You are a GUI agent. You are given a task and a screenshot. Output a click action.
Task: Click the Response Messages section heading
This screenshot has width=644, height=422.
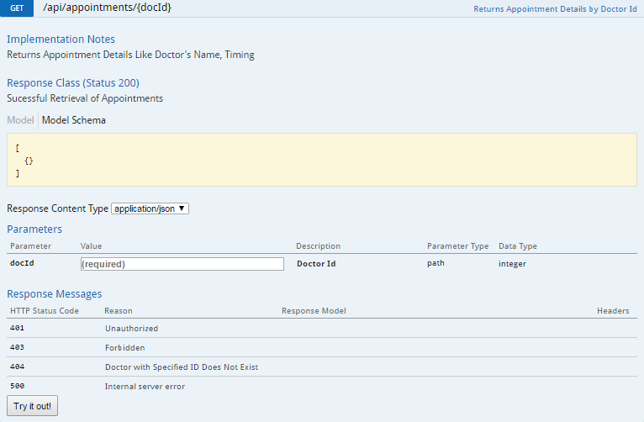(x=55, y=294)
